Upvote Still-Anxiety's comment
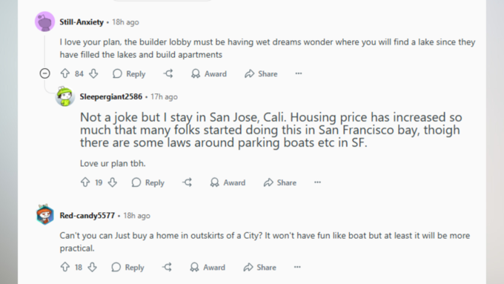The image size is (504, 284). (x=65, y=73)
